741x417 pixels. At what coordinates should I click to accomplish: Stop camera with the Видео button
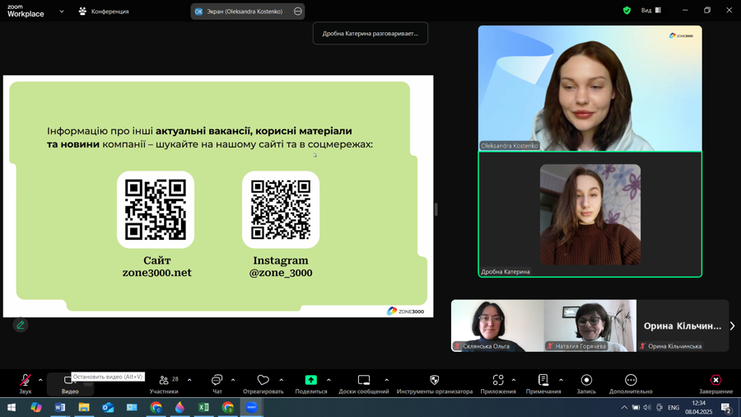coord(70,384)
